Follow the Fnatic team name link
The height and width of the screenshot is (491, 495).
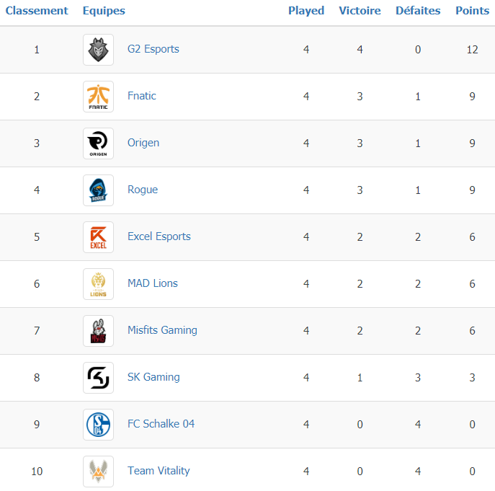point(142,96)
